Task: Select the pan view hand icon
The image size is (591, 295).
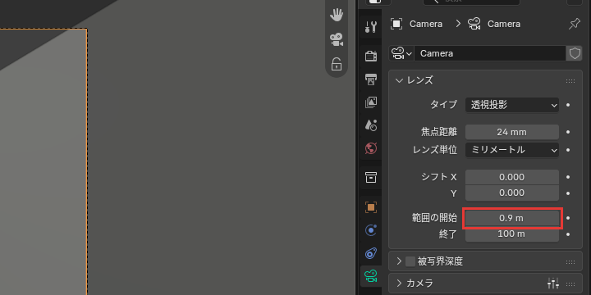Action: [x=337, y=15]
